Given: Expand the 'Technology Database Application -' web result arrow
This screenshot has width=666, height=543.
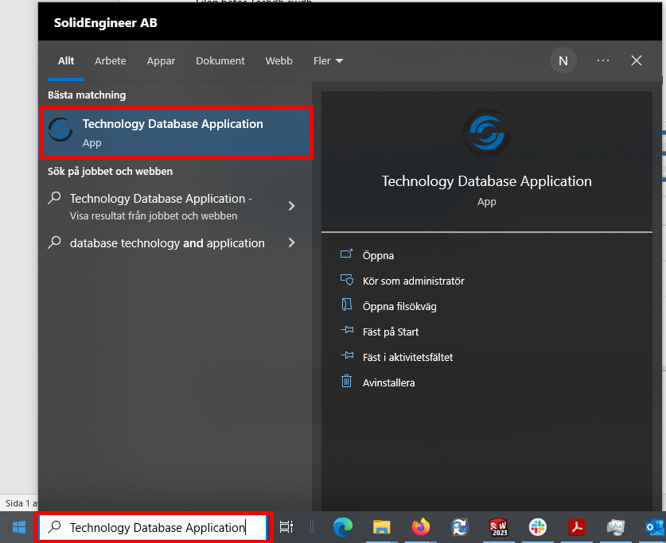Looking at the screenshot, I should point(291,206).
